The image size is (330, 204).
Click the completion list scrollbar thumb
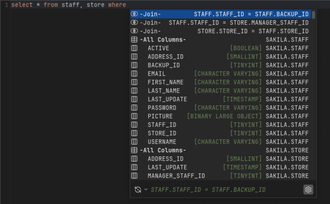tap(313, 15)
